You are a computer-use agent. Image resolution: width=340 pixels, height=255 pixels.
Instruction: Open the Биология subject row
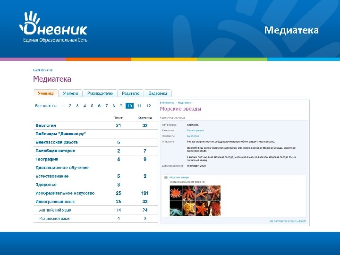tap(46, 126)
